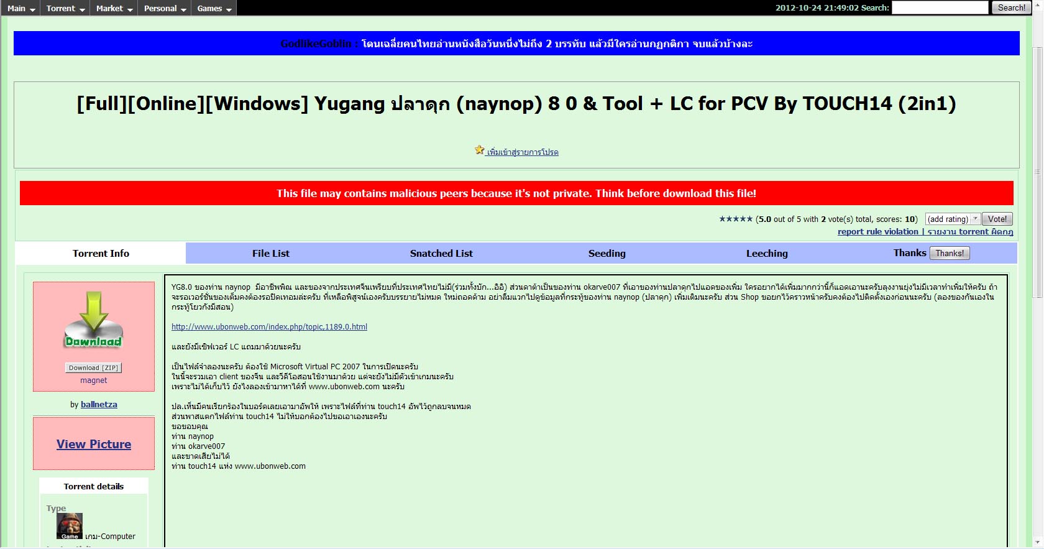Click the Search! button
Viewport: 1044px width, 549px height.
pyautogui.click(x=1011, y=7)
